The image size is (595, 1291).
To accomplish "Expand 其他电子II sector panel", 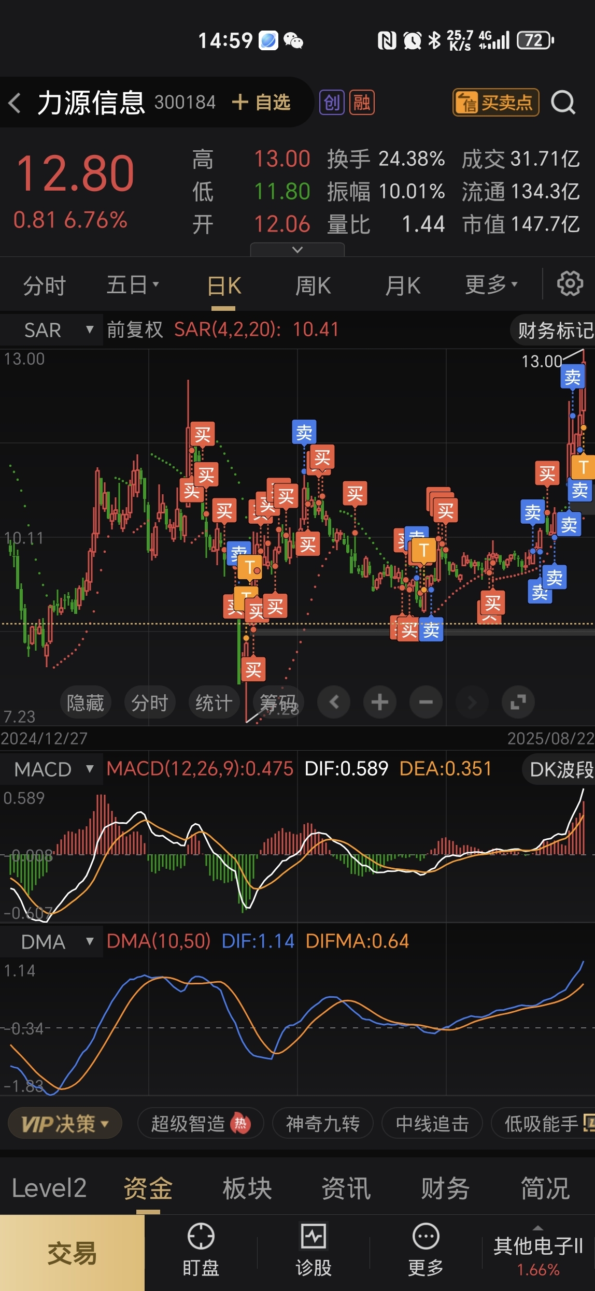I will tap(538, 1253).
